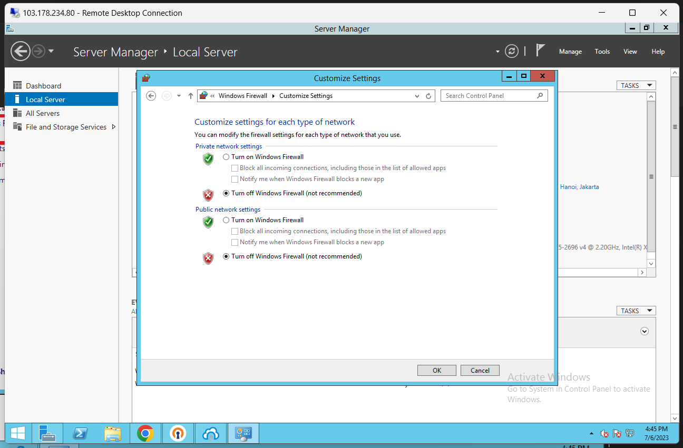Click the red shield under Public network
This screenshot has height=448, width=683.
[208, 258]
